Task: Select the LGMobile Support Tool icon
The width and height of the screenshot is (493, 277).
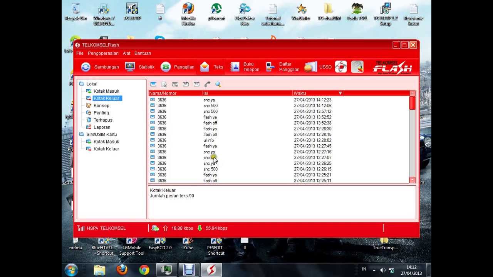Action: point(132,247)
